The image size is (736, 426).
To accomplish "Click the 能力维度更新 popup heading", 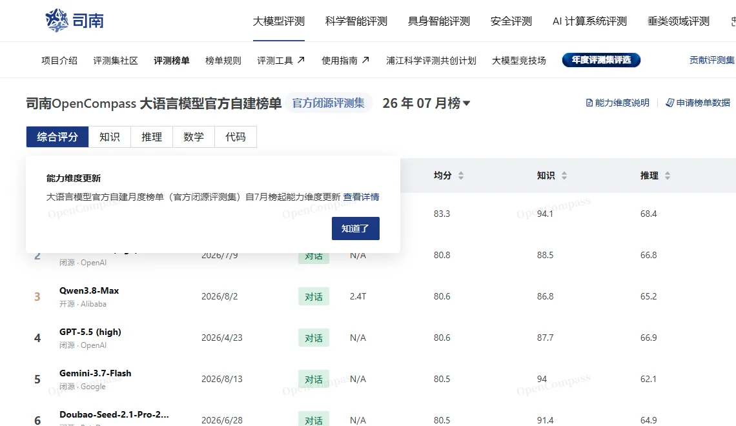I will pos(73,178).
